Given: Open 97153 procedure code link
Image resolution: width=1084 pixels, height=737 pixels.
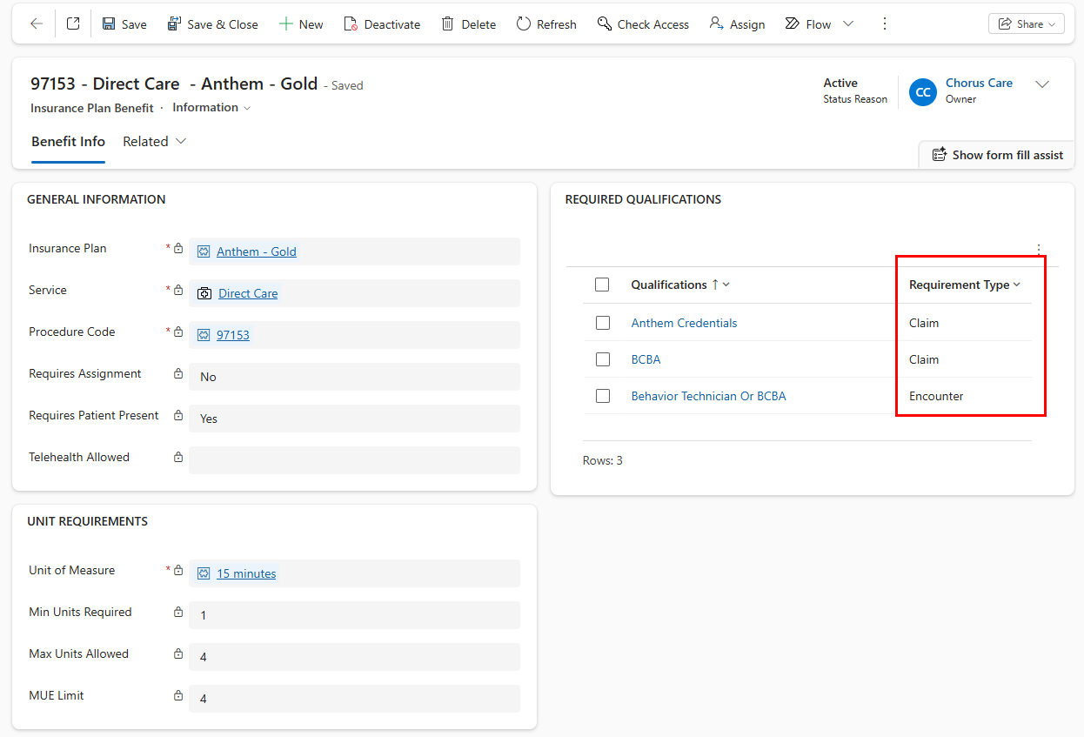Looking at the screenshot, I should click(233, 335).
